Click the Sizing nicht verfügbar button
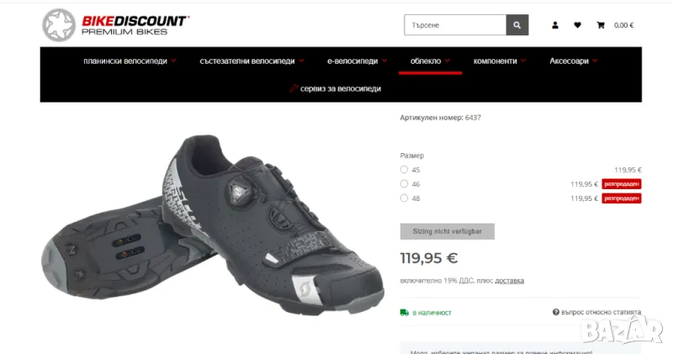The height and width of the screenshot is (354, 673). [448, 231]
